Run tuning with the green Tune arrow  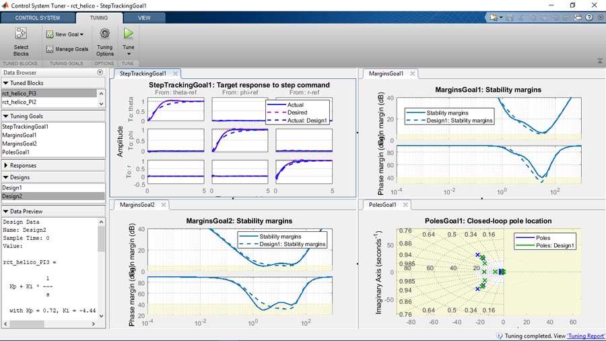pos(128,34)
